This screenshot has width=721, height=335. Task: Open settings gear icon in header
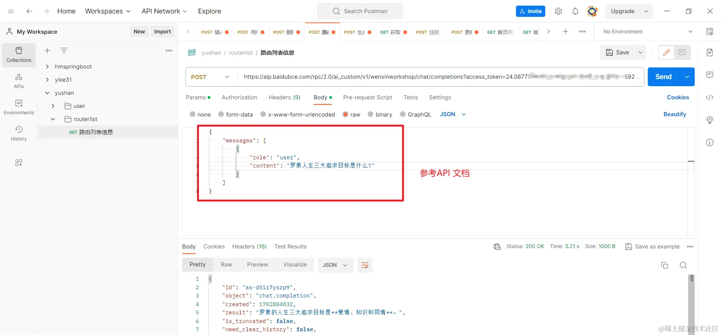(x=558, y=11)
